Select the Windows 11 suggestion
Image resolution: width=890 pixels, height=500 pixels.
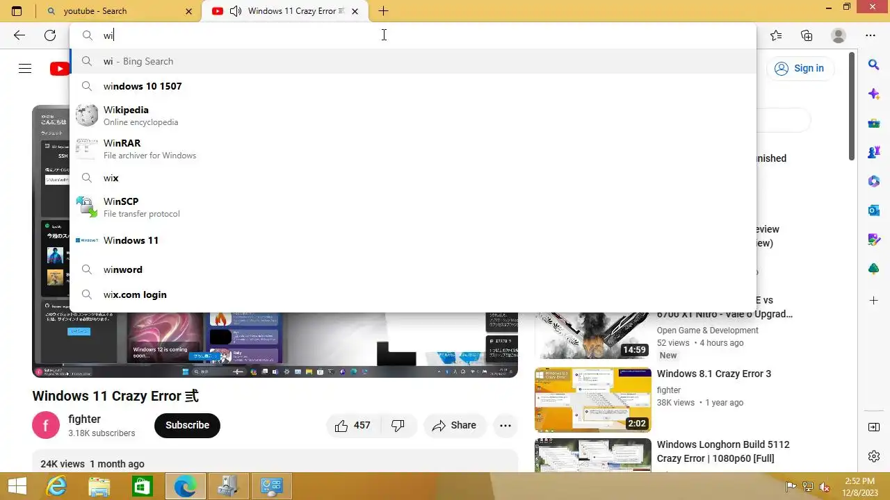(x=413, y=240)
